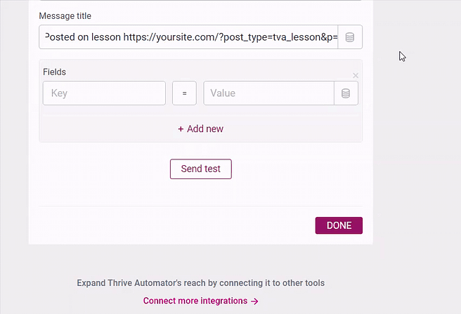Open dynamic data picker for Message title
461x314 pixels.
click(x=350, y=37)
